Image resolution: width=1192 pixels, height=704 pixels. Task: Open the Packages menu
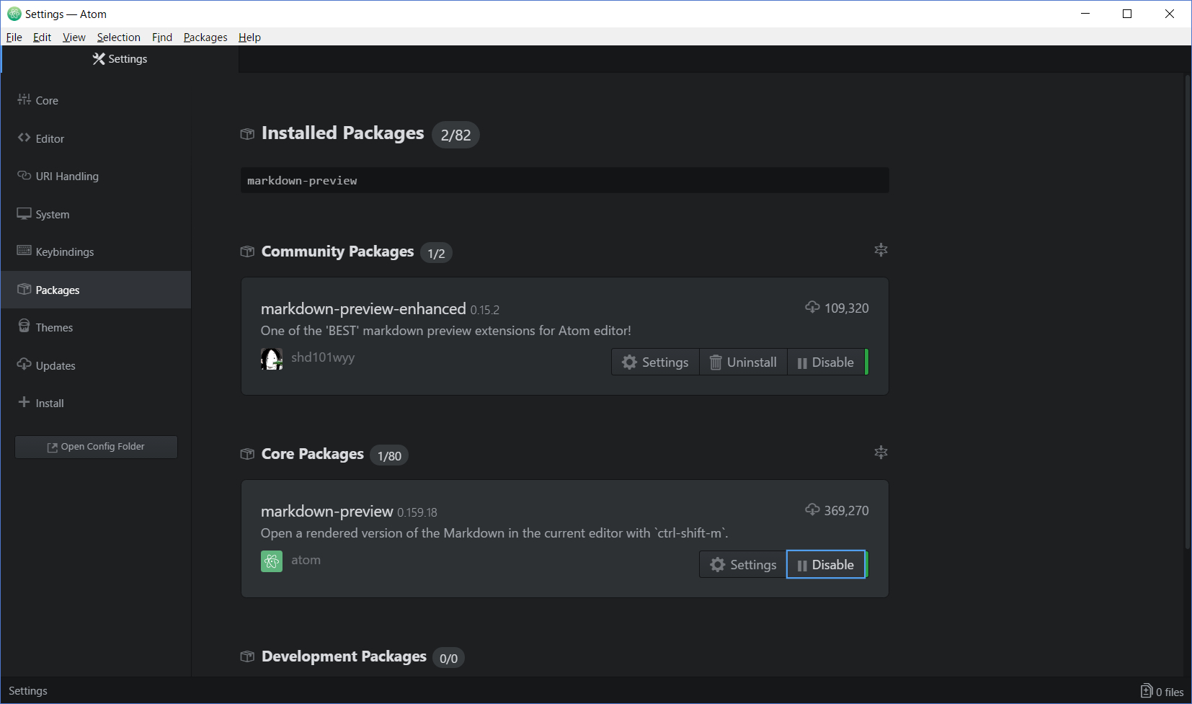point(205,37)
